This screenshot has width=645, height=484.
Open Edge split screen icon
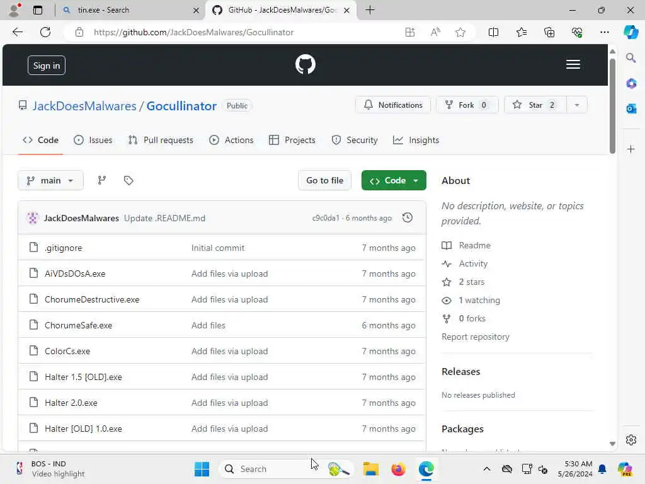[x=493, y=32]
